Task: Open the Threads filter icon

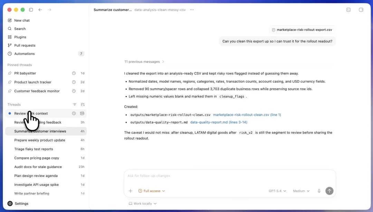Action: coord(75,104)
